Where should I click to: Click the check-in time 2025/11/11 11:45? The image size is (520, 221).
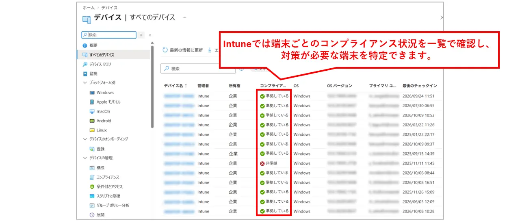point(418,163)
